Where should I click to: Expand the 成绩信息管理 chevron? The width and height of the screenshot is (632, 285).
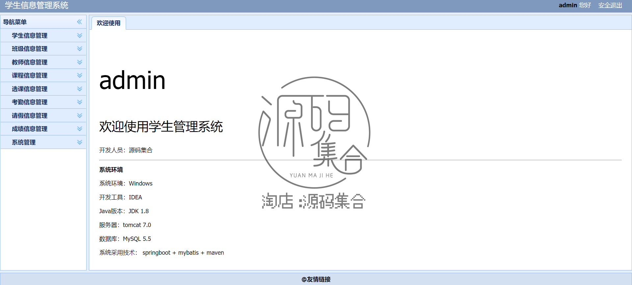tap(79, 128)
